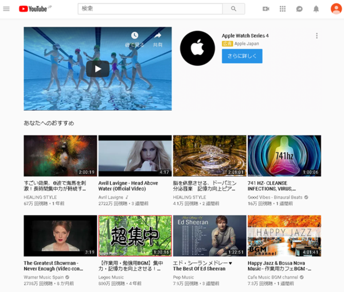
Task: Open the Ed Sheeran medley thumbnail
Action: click(209, 236)
